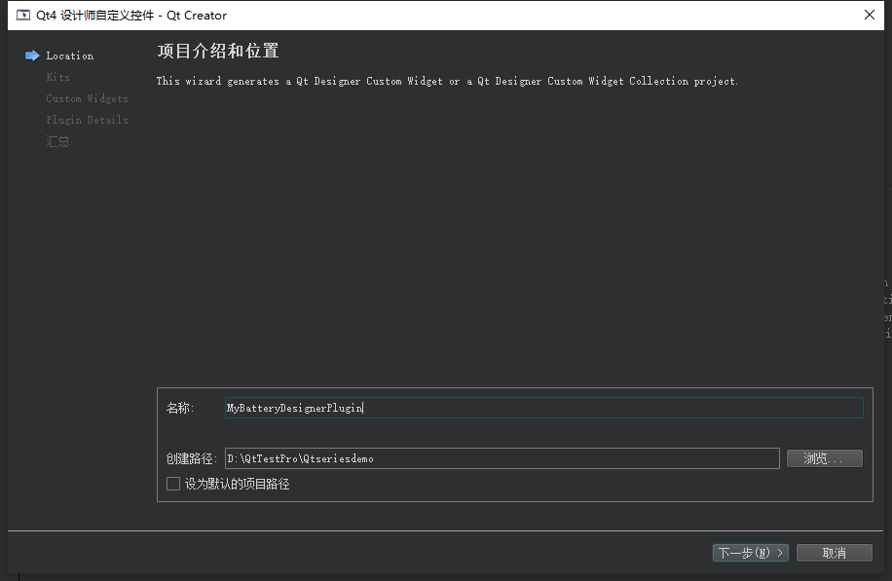Open the 浏览... browse folder dialog

824,458
